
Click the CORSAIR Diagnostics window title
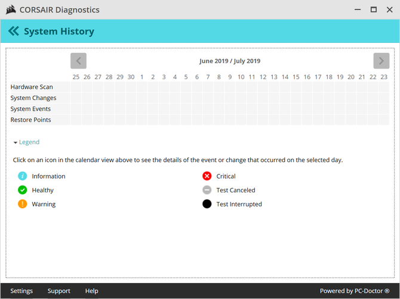coord(60,10)
